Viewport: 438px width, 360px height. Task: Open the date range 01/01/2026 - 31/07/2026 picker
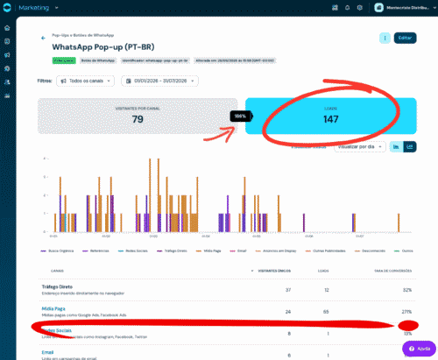point(159,81)
